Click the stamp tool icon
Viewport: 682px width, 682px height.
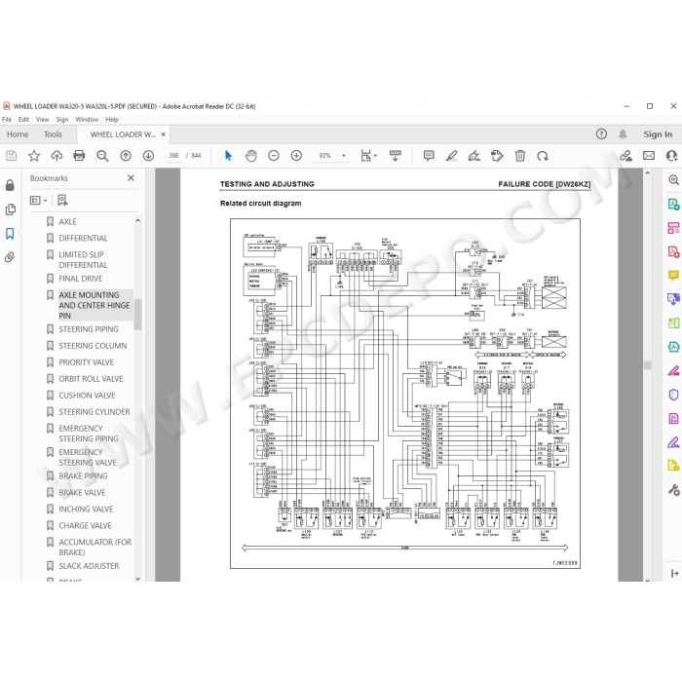click(x=497, y=155)
